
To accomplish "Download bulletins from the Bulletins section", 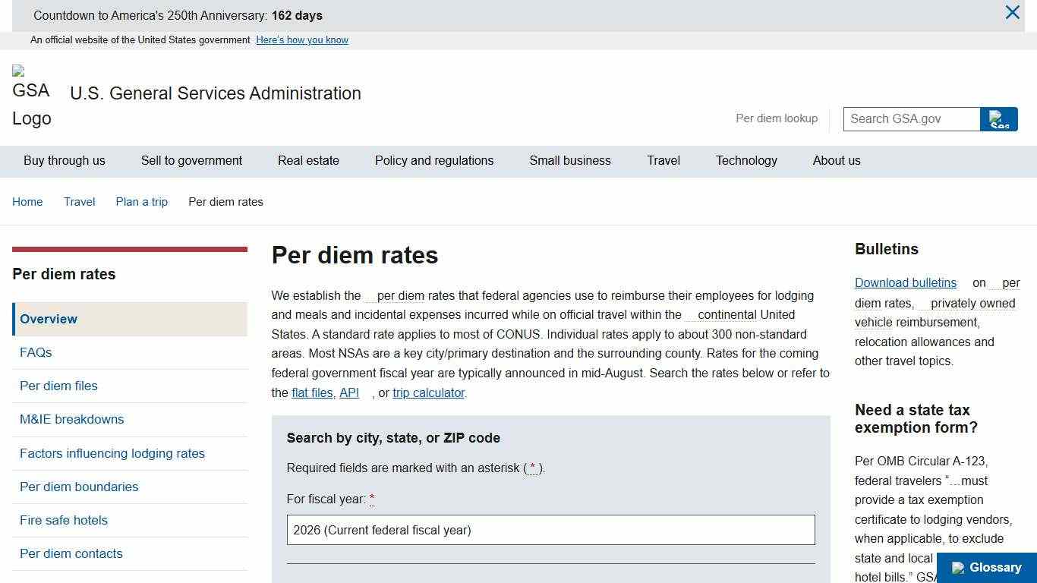I will (905, 282).
